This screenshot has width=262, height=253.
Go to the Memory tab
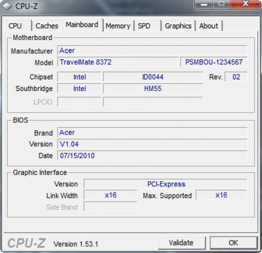118,26
